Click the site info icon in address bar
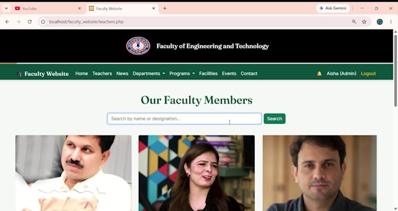398x211 pixels. tap(43, 22)
